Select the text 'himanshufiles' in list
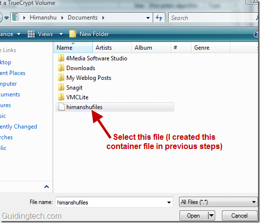260x223 pixels. point(84,107)
